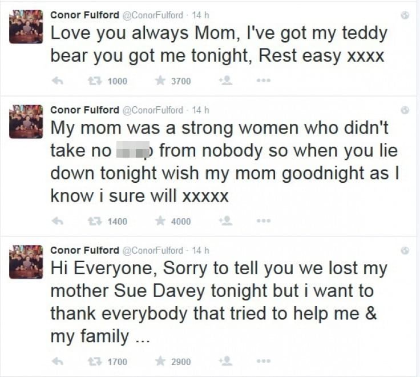Click globe icon on 'Hi Everyone' tweet
Image resolution: width=420 pixels, height=377 pixels.
(x=405, y=250)
